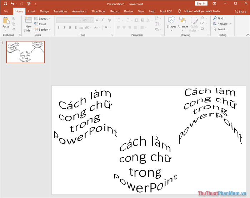Click the Replace button

pos(220,24)
